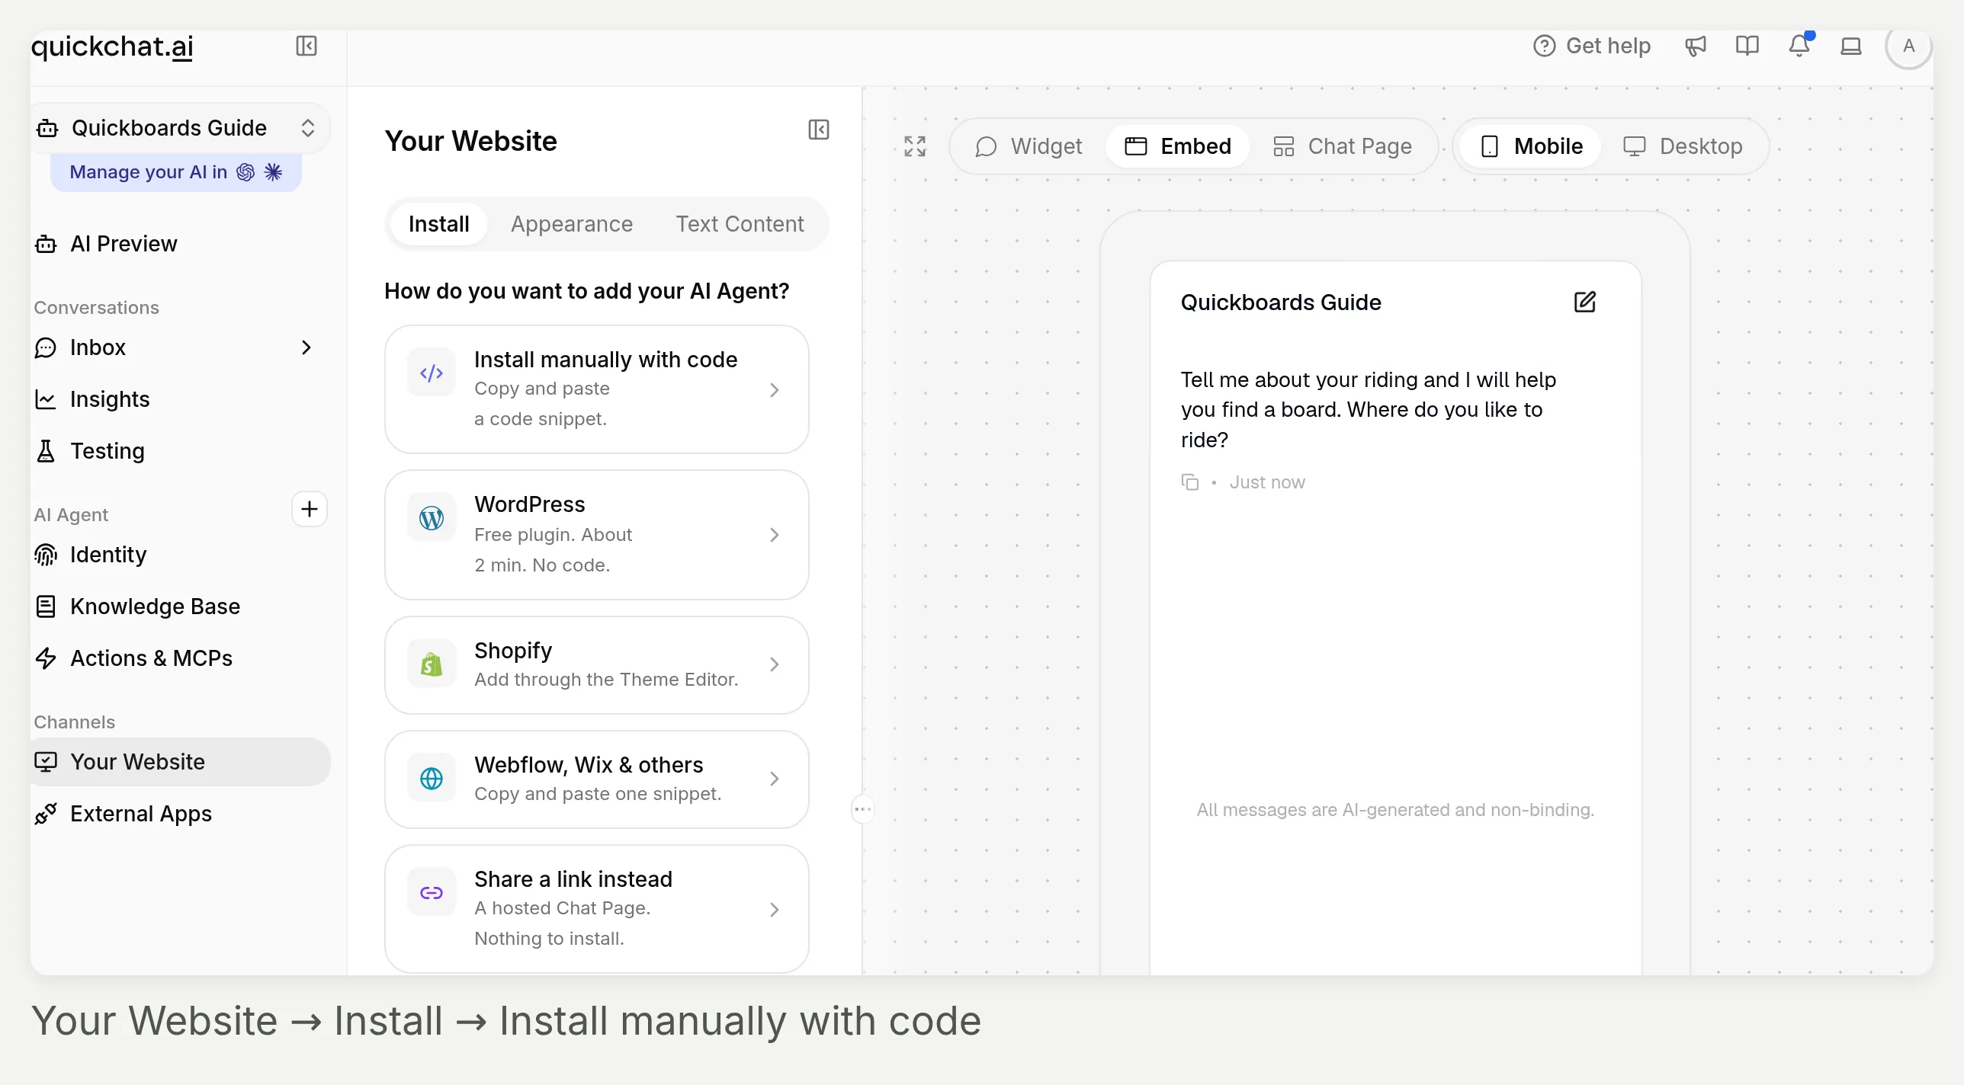Click the Just now timestamp
Viewport: 1964px width, 1085px height.
(1267, 482)
